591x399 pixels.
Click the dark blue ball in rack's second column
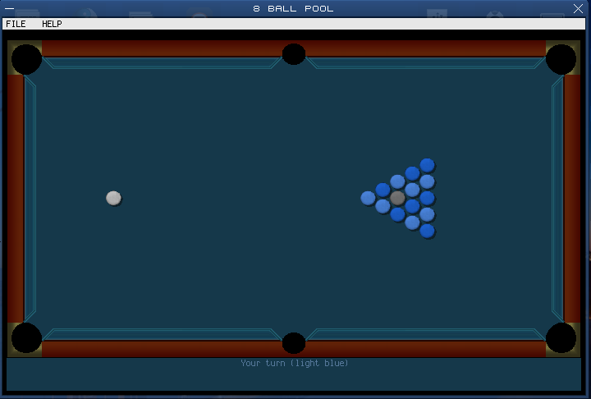(383, 190)
